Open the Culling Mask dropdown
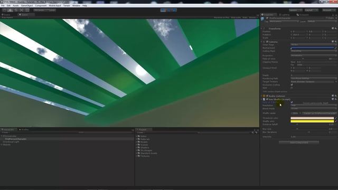Screen dimensions: 338x190 point(314,51)
